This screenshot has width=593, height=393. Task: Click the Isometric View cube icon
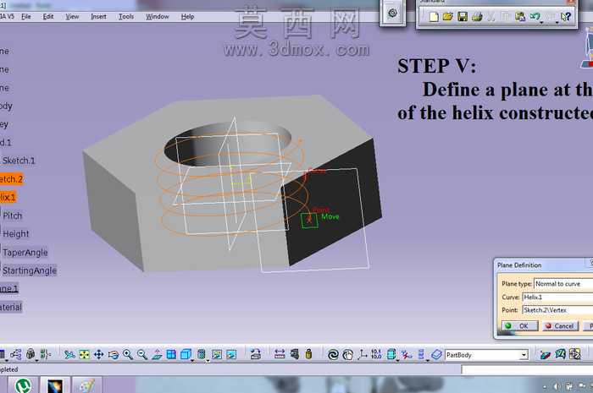point(186,354)
